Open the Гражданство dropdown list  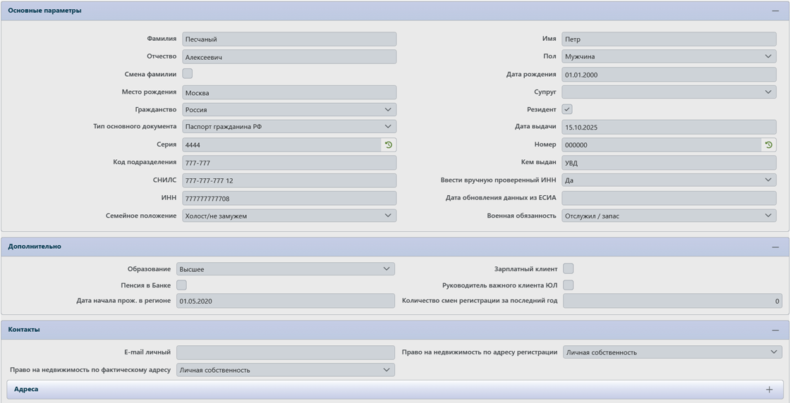tap(288, 110)
